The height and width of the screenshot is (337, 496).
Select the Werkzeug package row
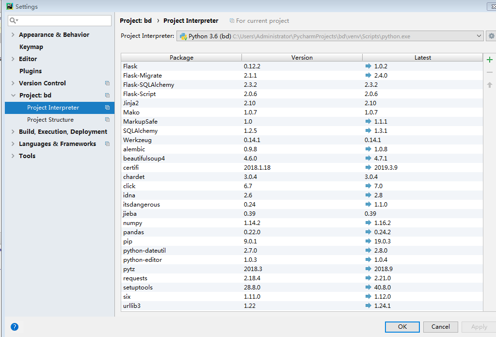[x=302, y=140]
